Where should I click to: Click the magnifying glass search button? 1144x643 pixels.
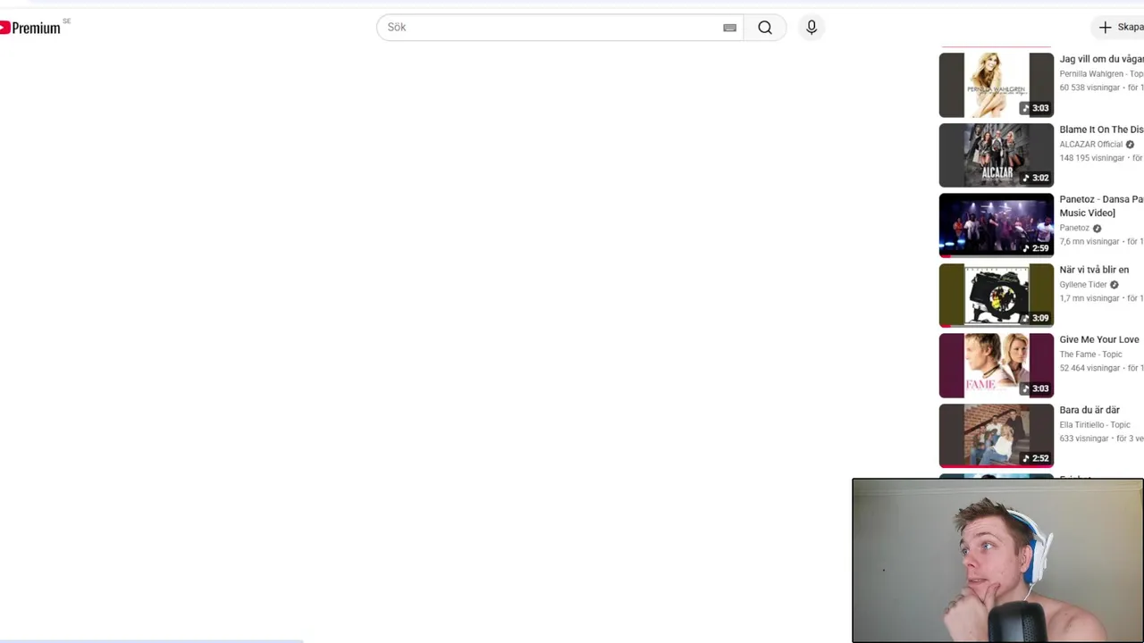tap(765, 28)
